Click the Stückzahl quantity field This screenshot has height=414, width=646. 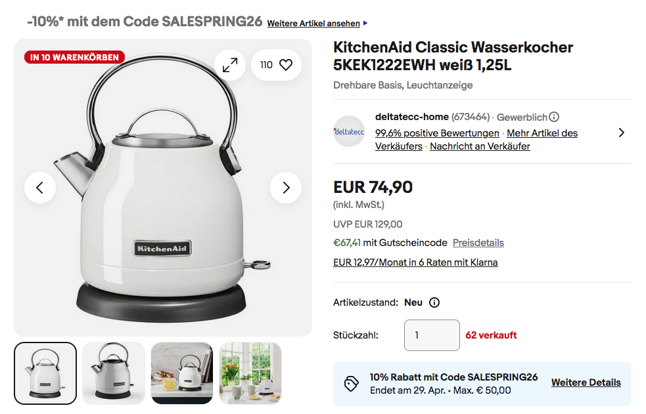(x=432, y=335)
